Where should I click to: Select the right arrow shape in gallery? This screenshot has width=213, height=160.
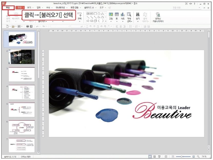[88, 21]
